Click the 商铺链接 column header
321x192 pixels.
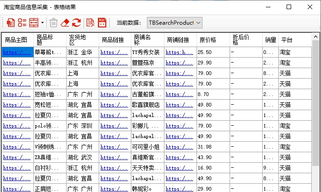click(180, 40)
